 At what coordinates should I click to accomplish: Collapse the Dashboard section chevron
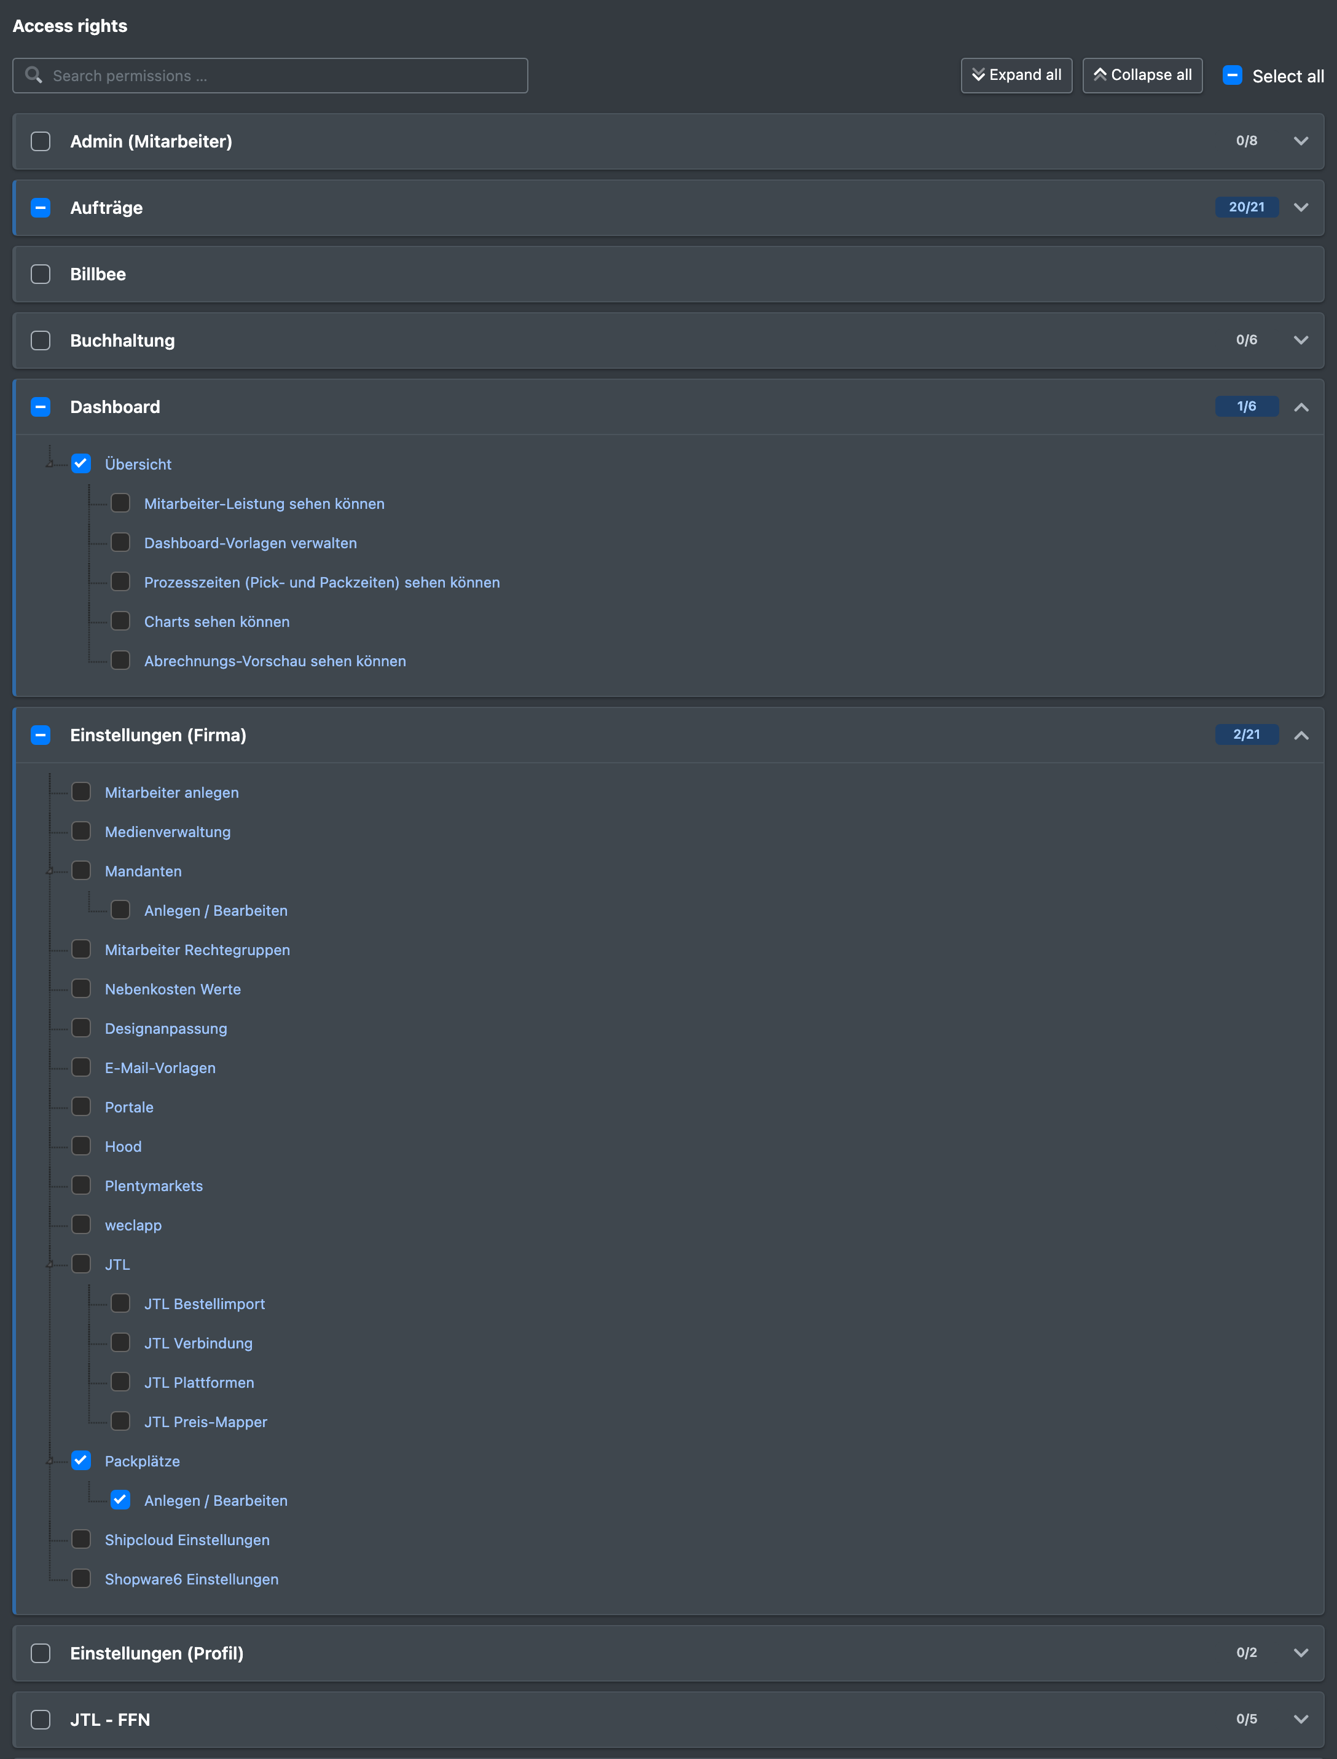1300,407
